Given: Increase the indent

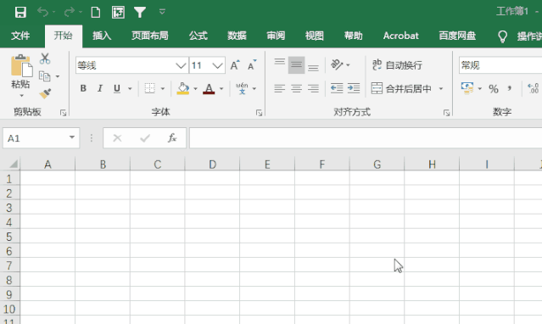Looking at the screenshot, I should 354,88.
